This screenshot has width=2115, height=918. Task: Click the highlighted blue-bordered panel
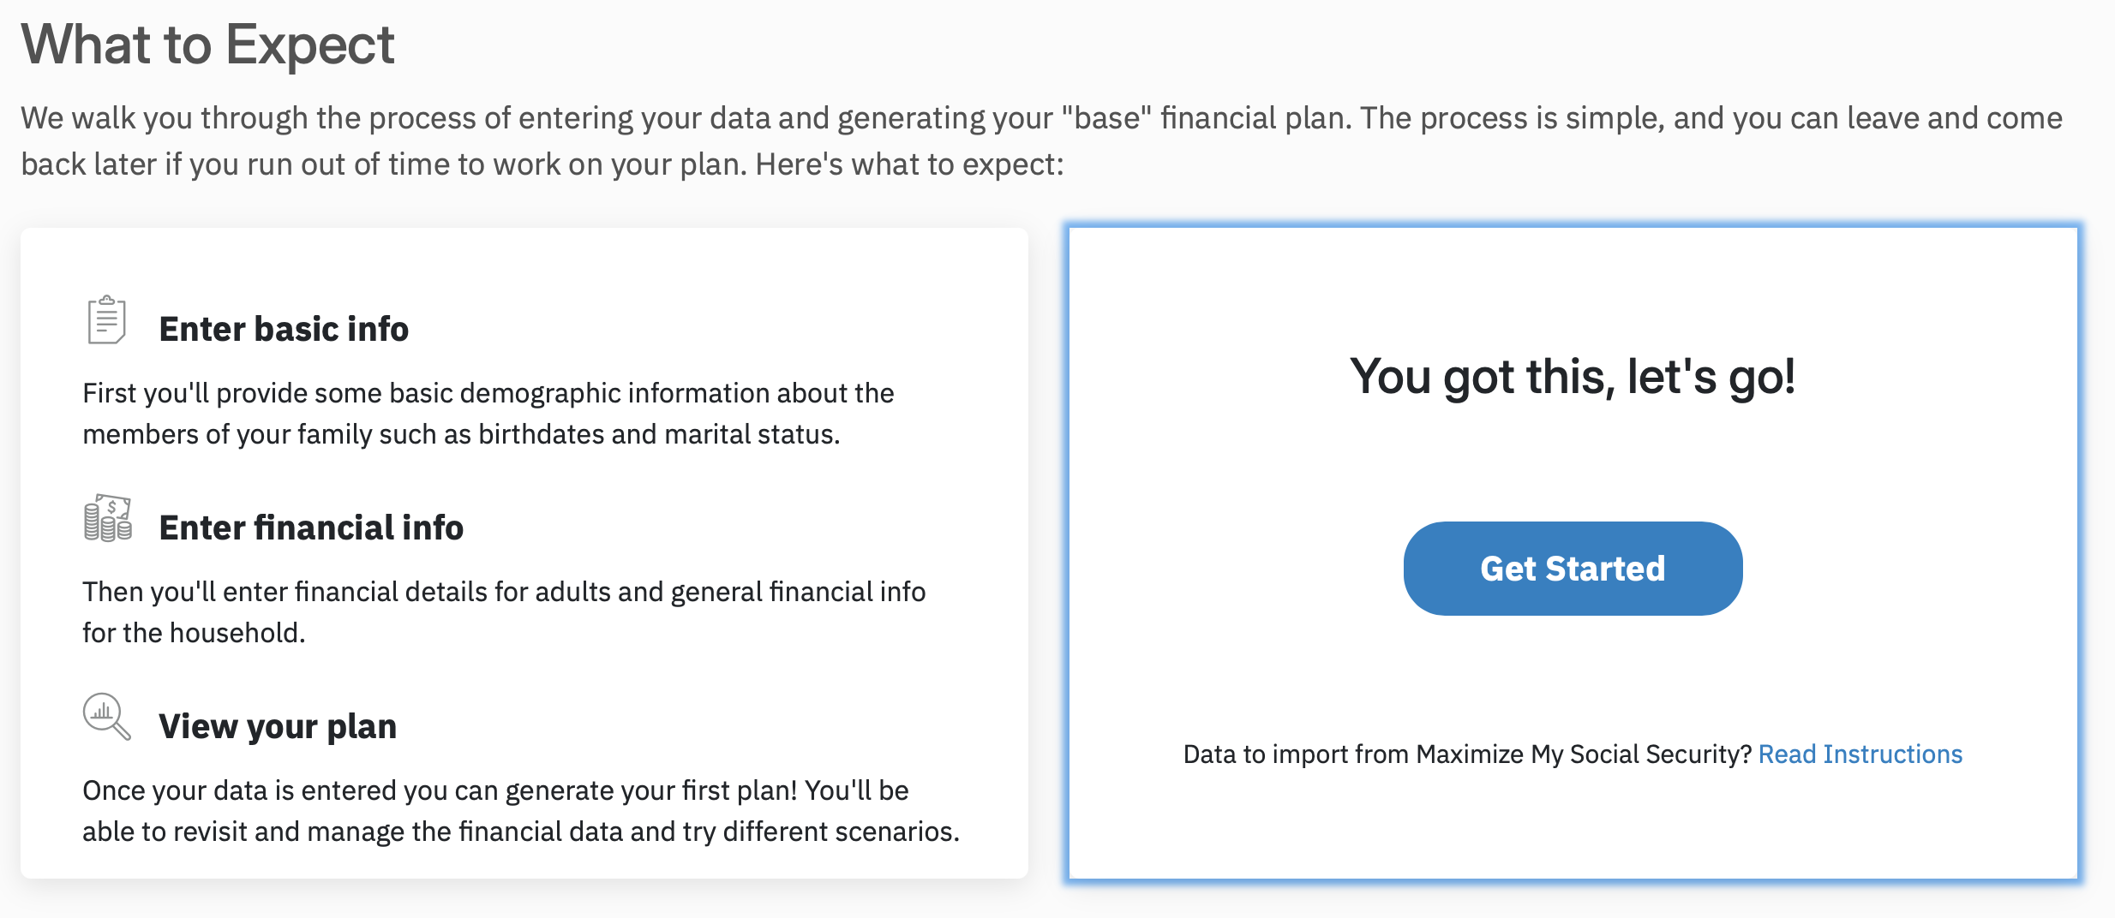pos(1573,553)
